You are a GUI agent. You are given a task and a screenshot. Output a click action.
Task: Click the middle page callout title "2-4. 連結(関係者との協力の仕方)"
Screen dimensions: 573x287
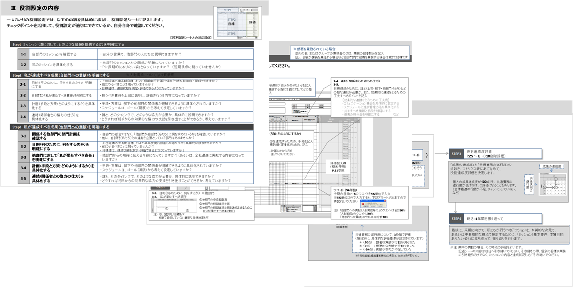[x=357, y=81]
